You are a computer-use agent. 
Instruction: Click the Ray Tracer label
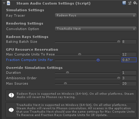tap(16, 15)
